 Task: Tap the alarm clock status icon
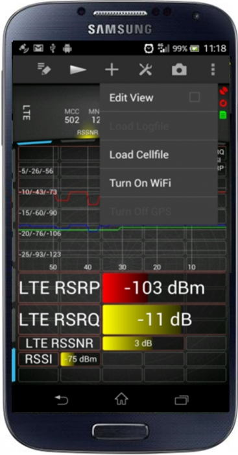click(x=149, y=48)
